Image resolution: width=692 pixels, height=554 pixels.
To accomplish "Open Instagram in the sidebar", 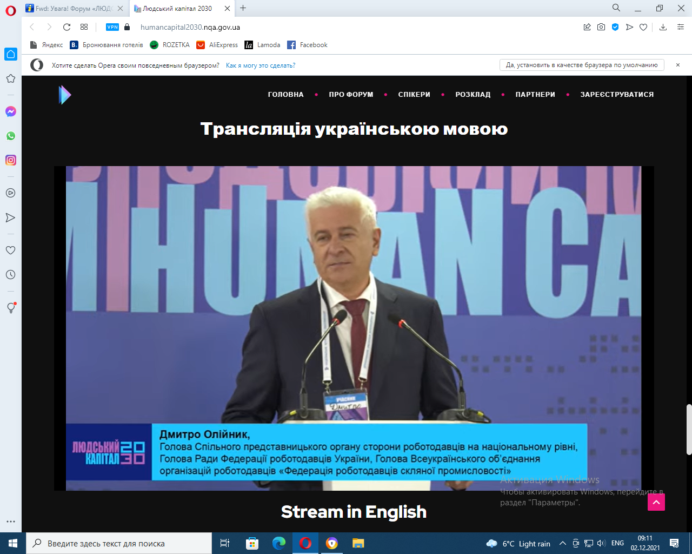I will (11, 160).
